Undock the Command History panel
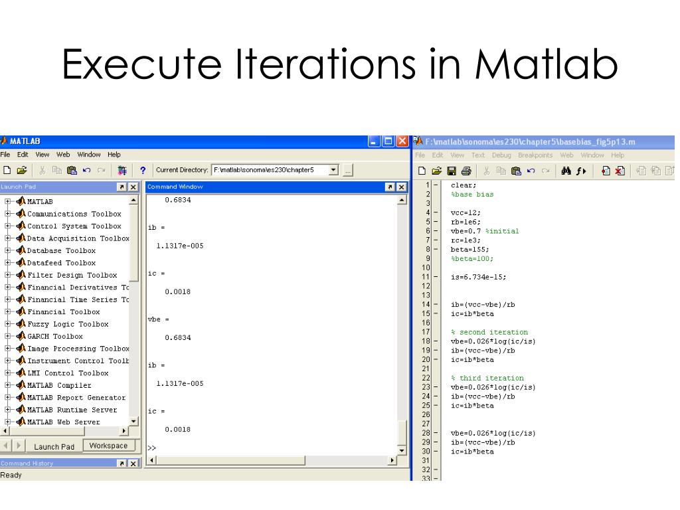Screen dimensions: 680x510 click(122, 464)
